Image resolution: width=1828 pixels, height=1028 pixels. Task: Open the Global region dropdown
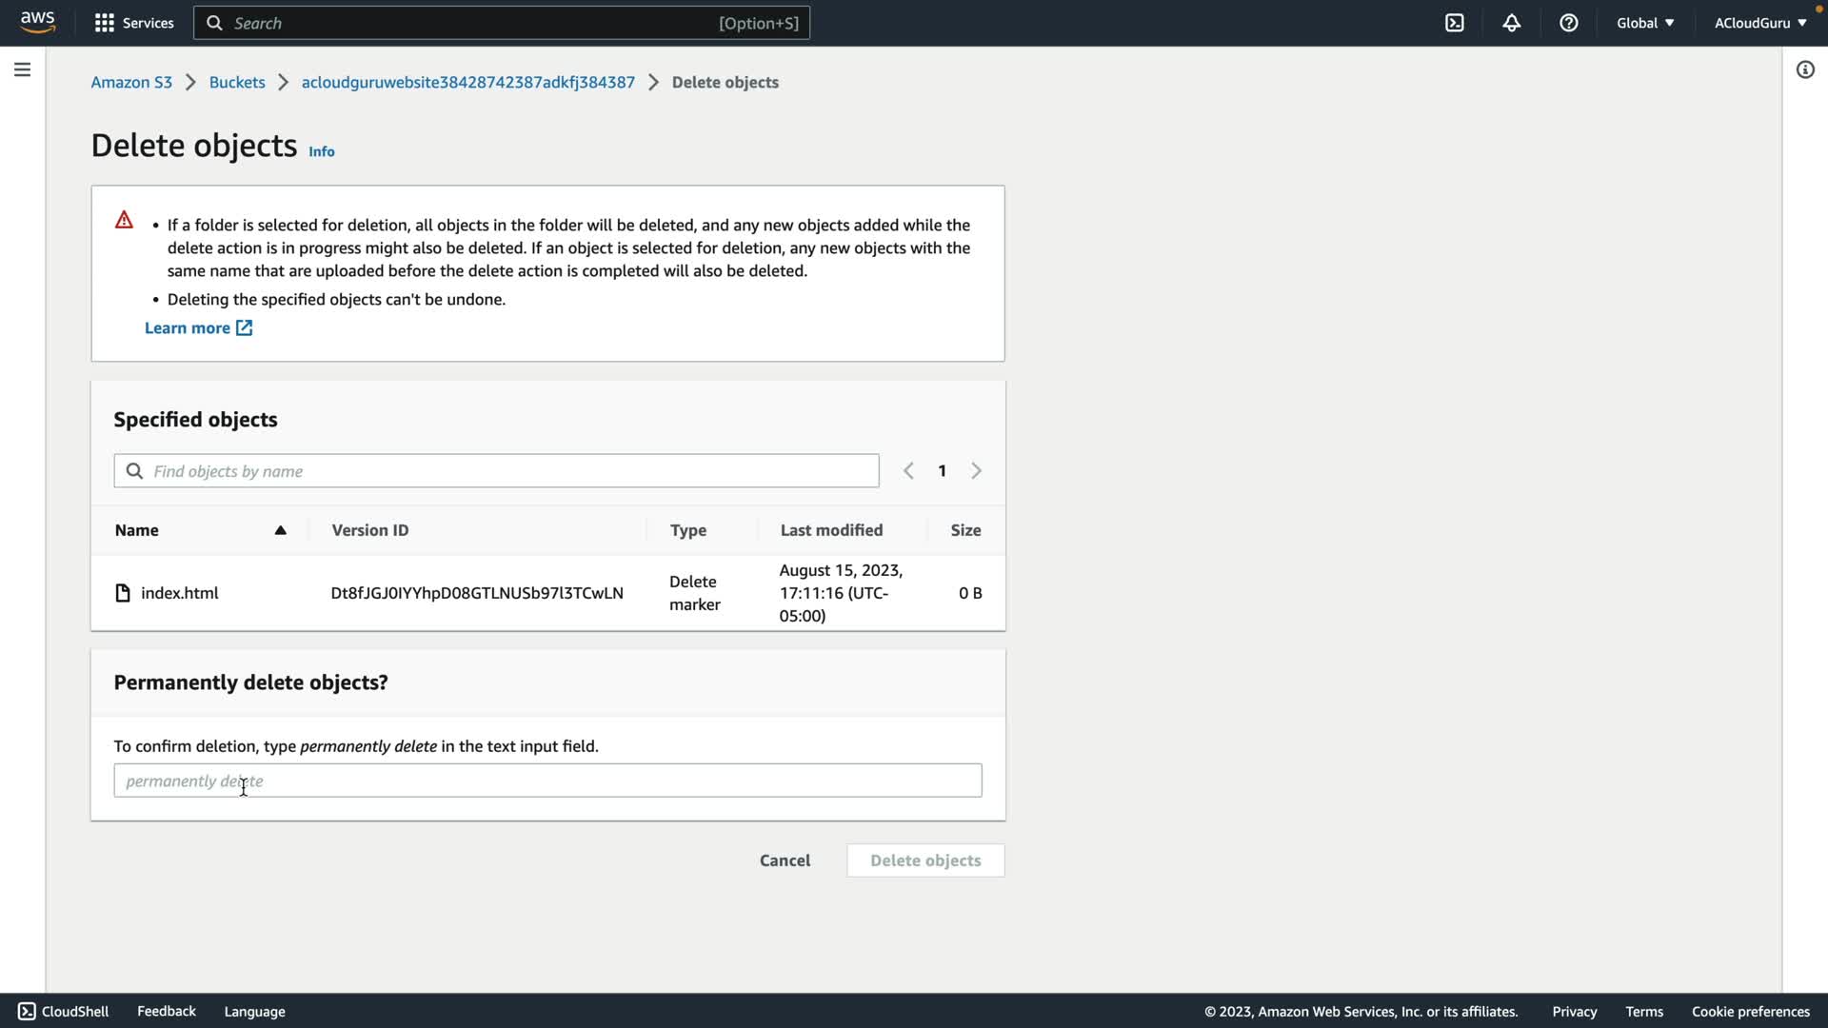point(1644,23)
